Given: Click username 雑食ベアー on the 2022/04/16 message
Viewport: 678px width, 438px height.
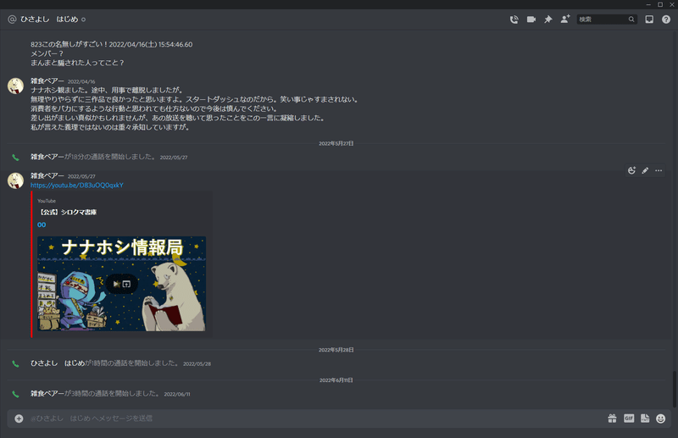Looking at the screenshot, I should pyautogui.click(x=47, y=80).
